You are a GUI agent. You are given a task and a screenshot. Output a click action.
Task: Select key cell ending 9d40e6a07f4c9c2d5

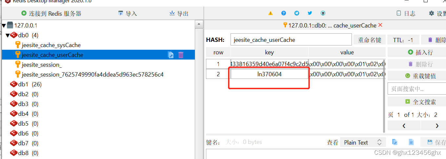(269, 64)
